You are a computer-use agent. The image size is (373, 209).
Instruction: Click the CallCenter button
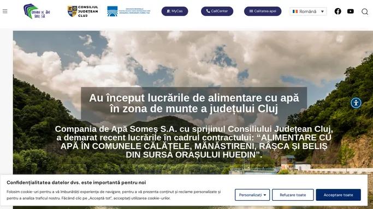pos(217,11)
